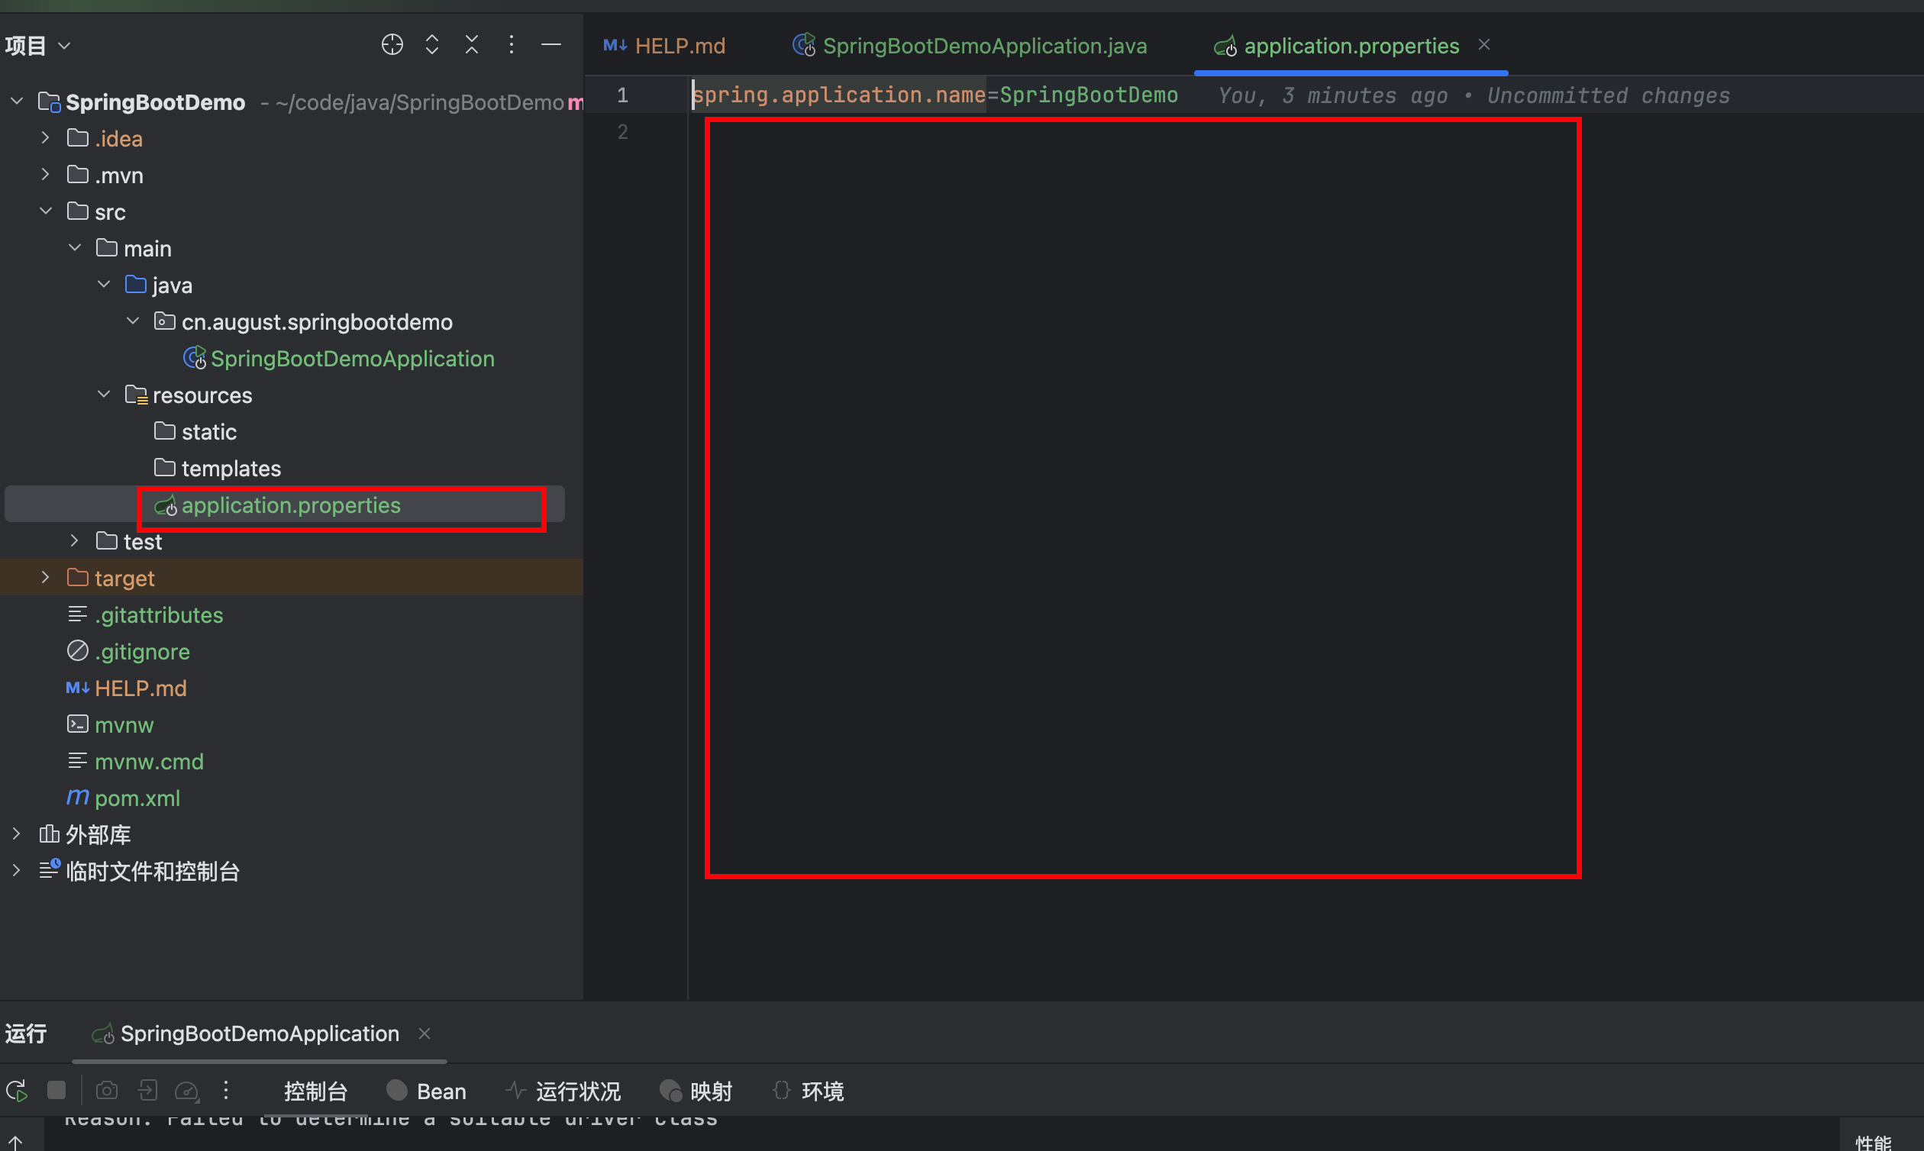
Task: Click editor line 2 empty area
Action: click(931, 132)
